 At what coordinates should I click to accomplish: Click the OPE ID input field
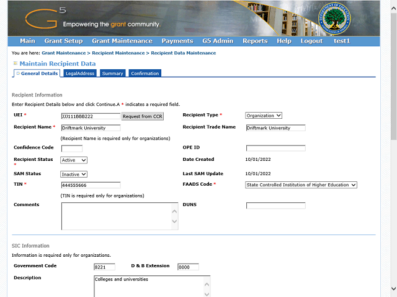click(275, 148)
